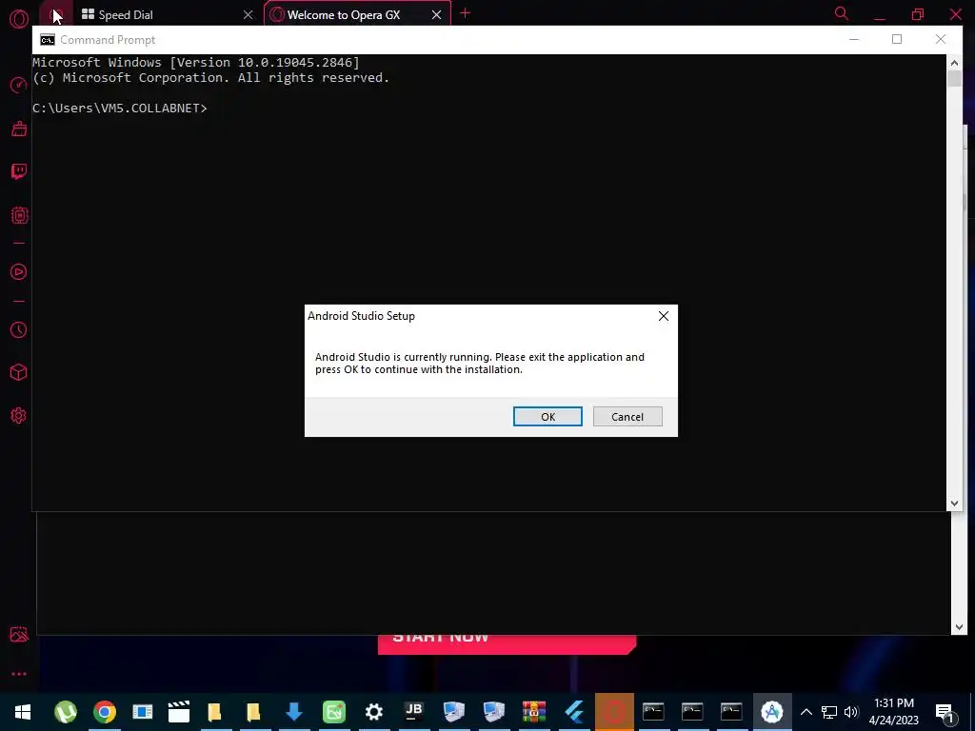
Task: Click the START NOW button on Opera page
Action: point(507,643)
